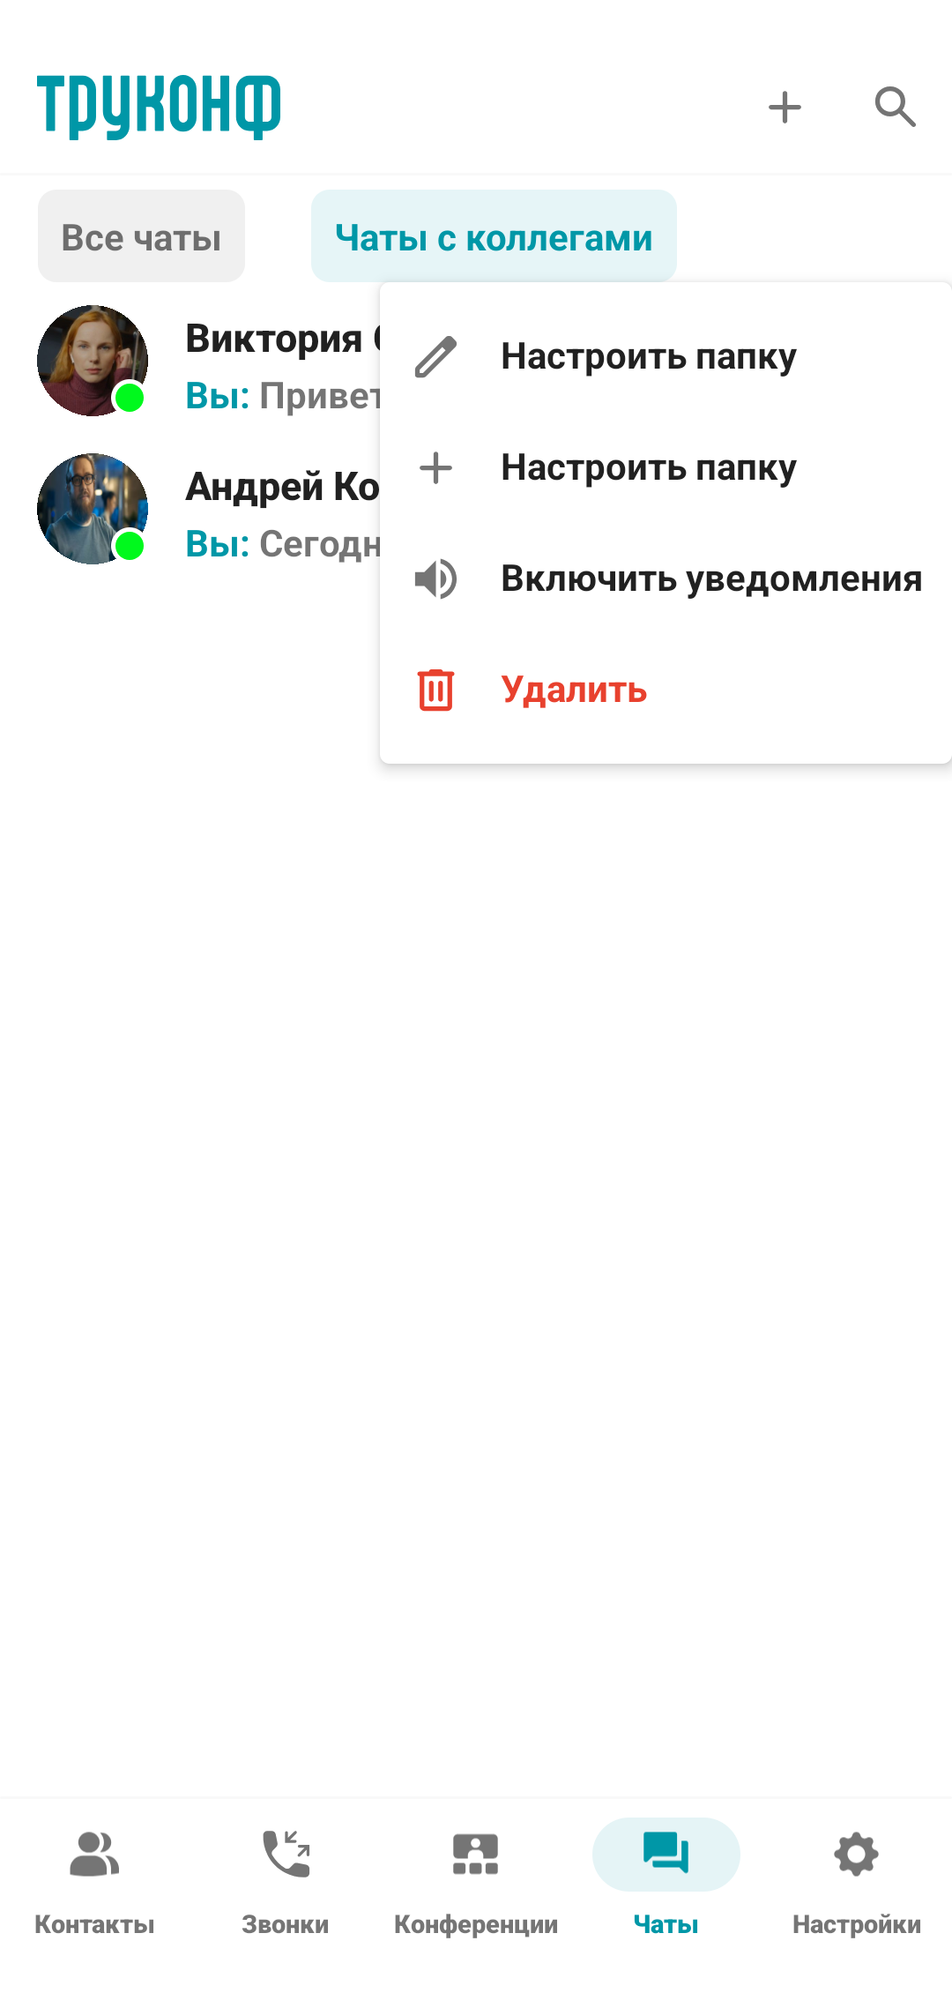Select the second Настроить папку entry

666,467
